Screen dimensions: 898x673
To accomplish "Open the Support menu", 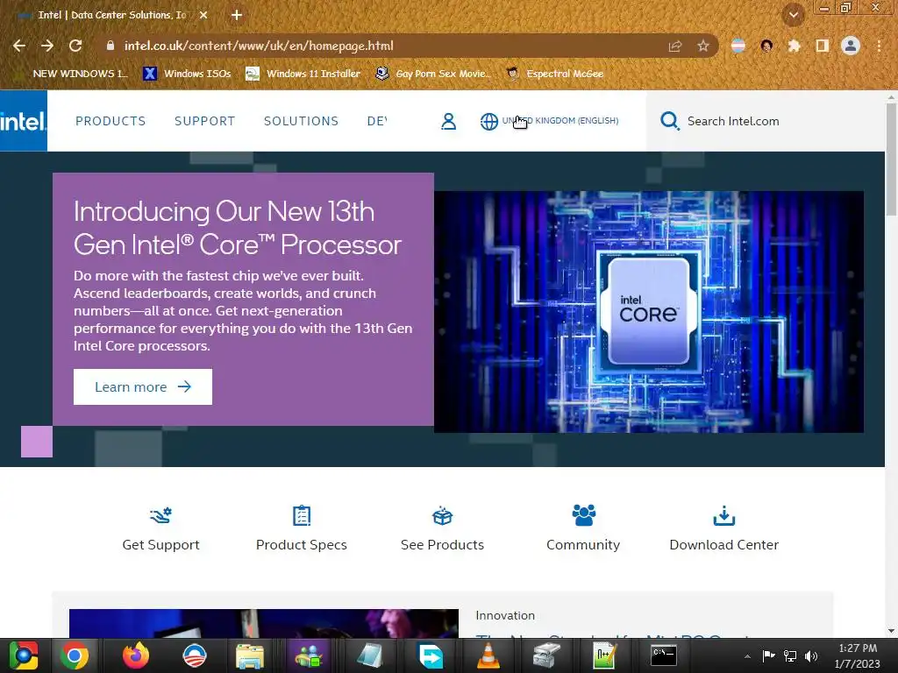I will [204, 121].
